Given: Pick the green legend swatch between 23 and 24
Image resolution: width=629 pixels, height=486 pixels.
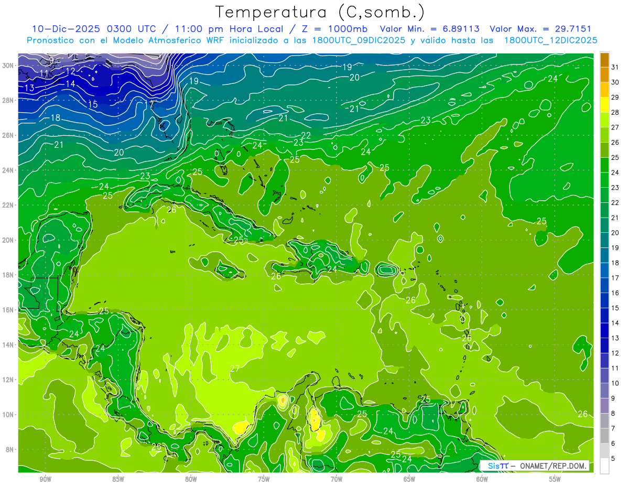Looking at the screenshot, I should click(x=604, y=180).
